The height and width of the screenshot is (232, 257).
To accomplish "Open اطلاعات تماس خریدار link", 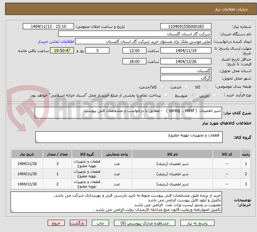I will pyautogui.click(x=56, y=42).
